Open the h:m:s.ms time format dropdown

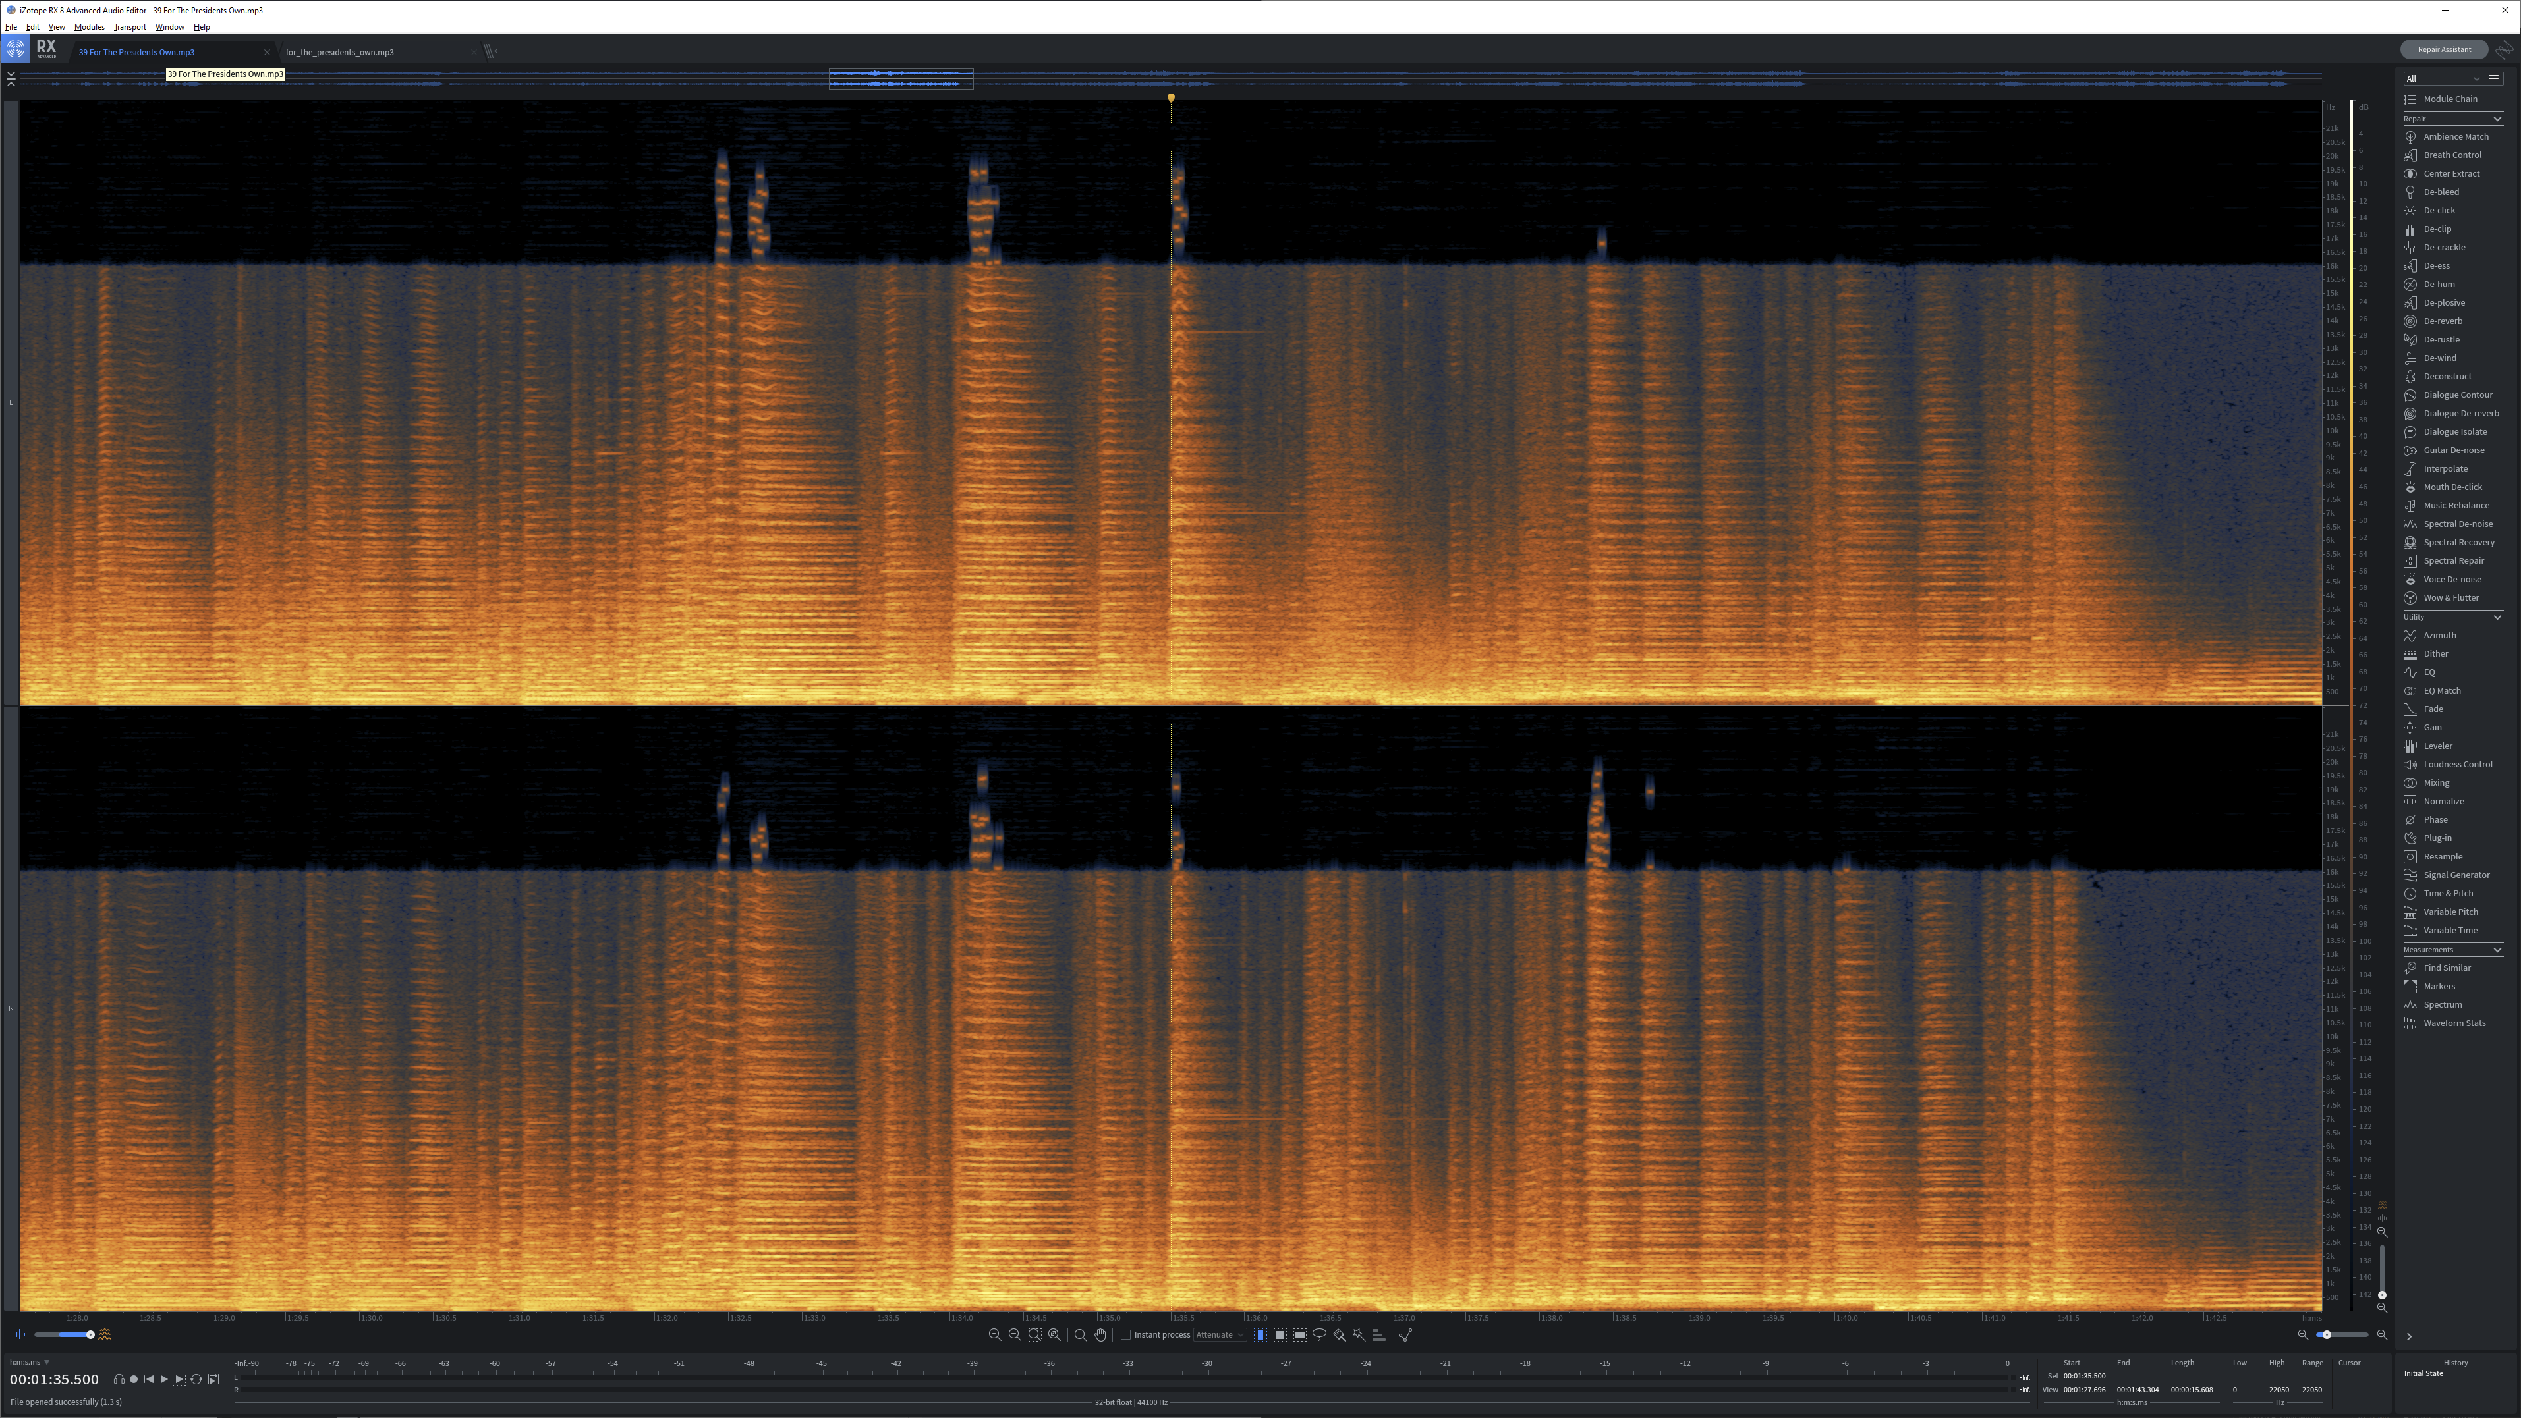click(30, 1362)
